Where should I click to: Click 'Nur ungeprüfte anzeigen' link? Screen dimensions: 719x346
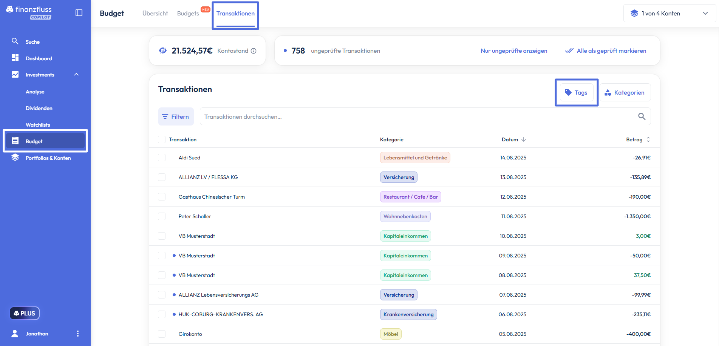(514, 51)
